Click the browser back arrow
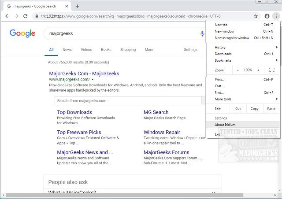The width and height of the screenshot is (282, 199). (x=7, y=16)
